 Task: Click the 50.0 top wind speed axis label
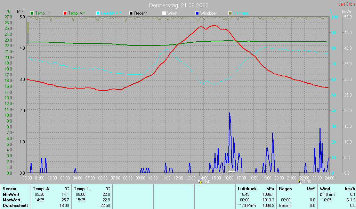pyautogui.click(x=348, y=17)
